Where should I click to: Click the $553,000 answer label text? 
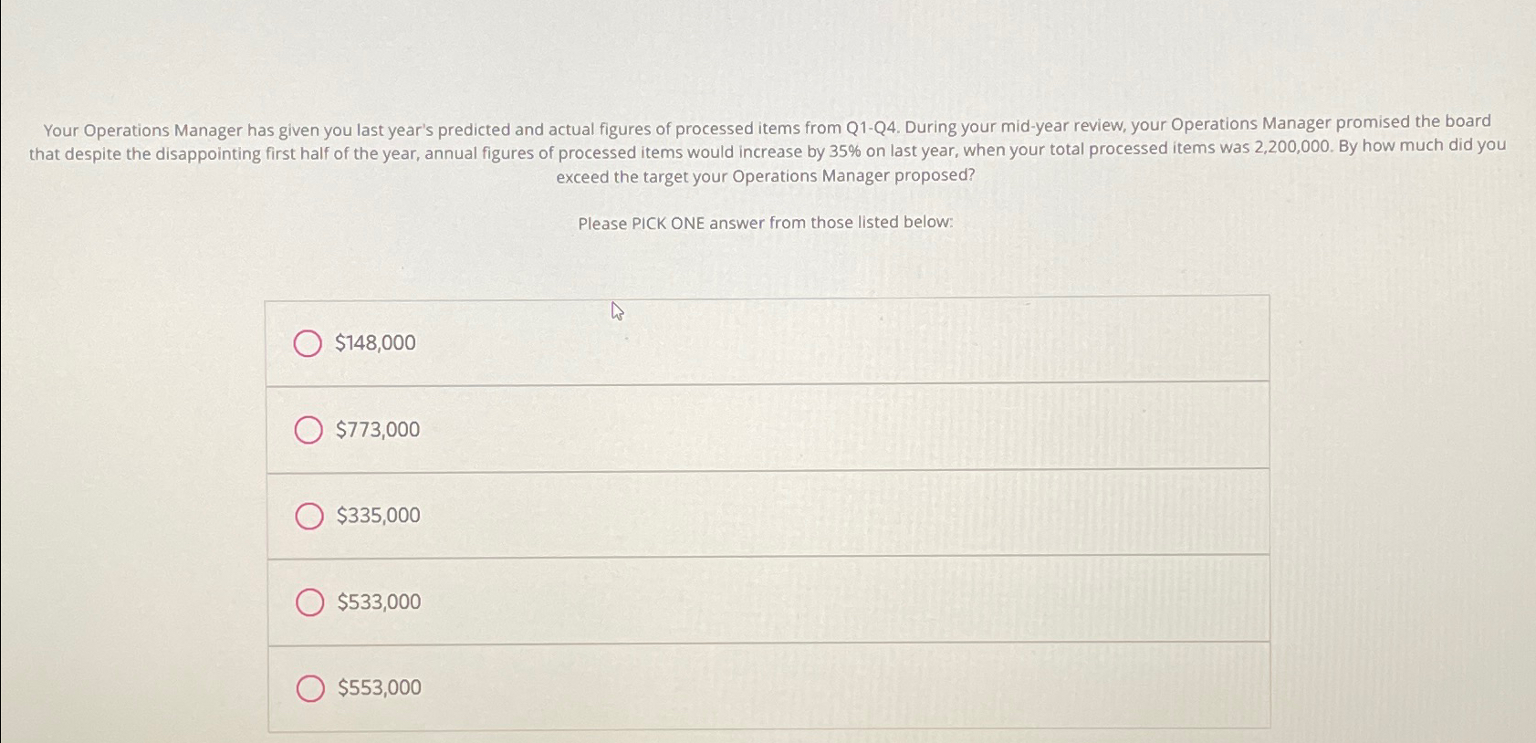tap(380, 687)
